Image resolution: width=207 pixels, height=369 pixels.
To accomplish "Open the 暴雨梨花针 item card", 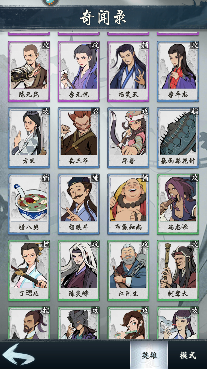I will click(x=178, y=138).
